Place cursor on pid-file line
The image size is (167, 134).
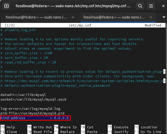[x=32, y=113]
